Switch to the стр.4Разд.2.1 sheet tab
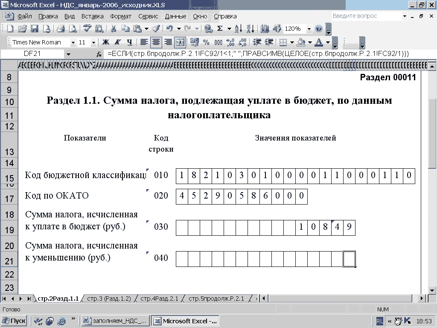Image resolution: width=437 pixels, height=328 pixels. pos(159,299)
